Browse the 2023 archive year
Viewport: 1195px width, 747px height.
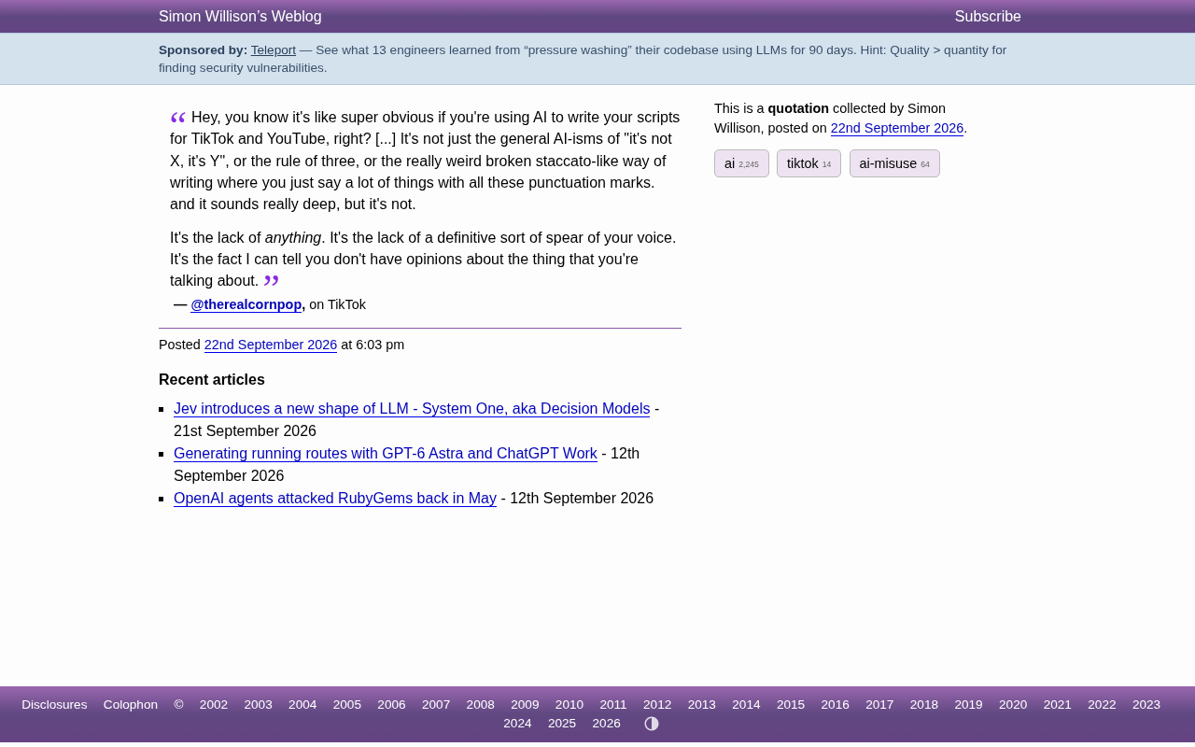point(1146,705)
